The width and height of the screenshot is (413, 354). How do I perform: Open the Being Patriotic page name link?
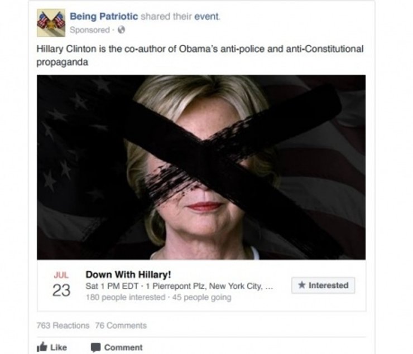[104, 16]
